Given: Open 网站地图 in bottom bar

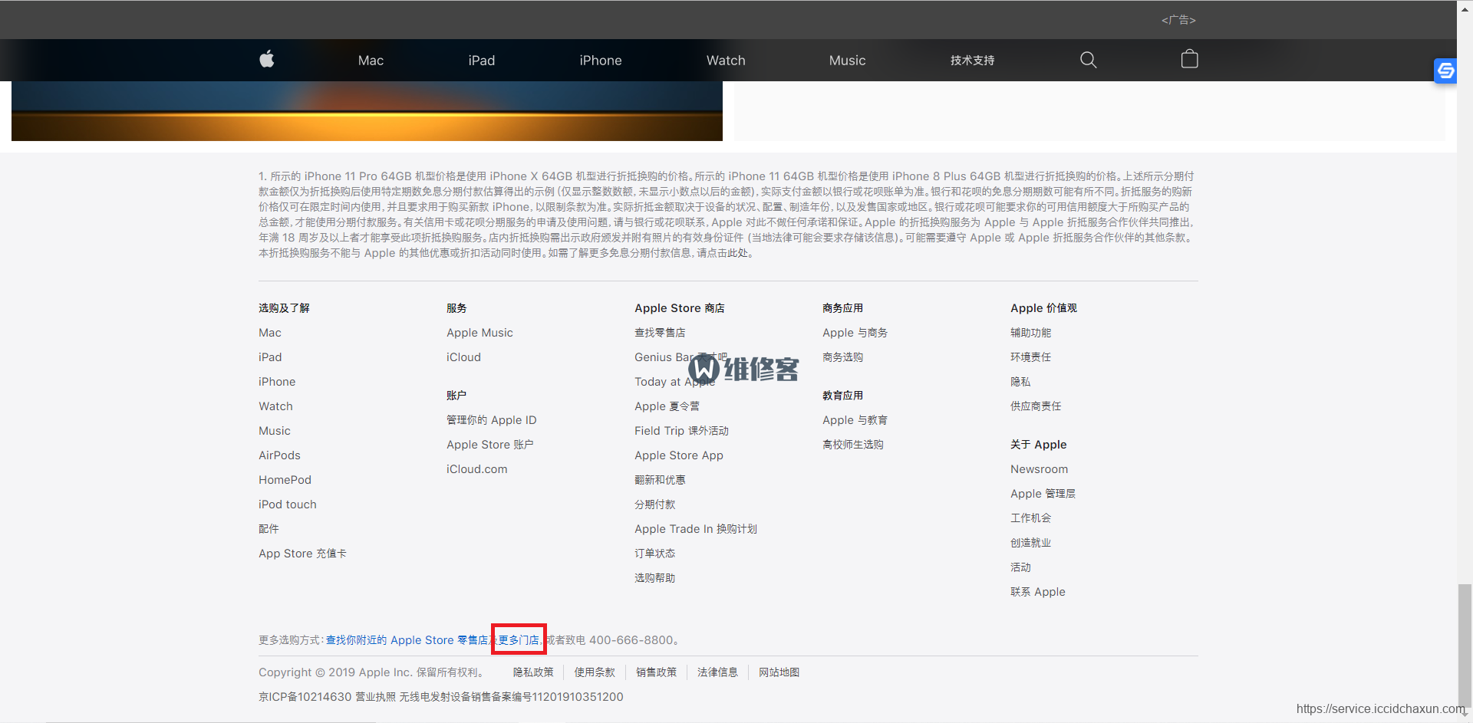Looking at the screenshot, I should tap(779, 672).
